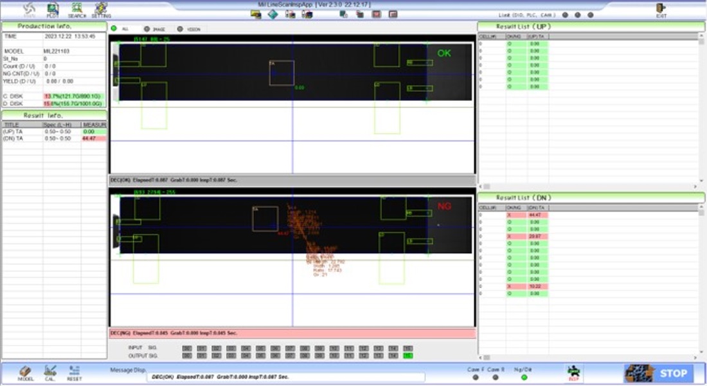Open the MODEL icon at bottom left

25,372
